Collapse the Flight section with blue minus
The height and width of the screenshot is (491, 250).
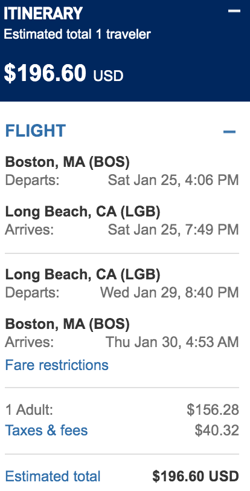[229, 132]
